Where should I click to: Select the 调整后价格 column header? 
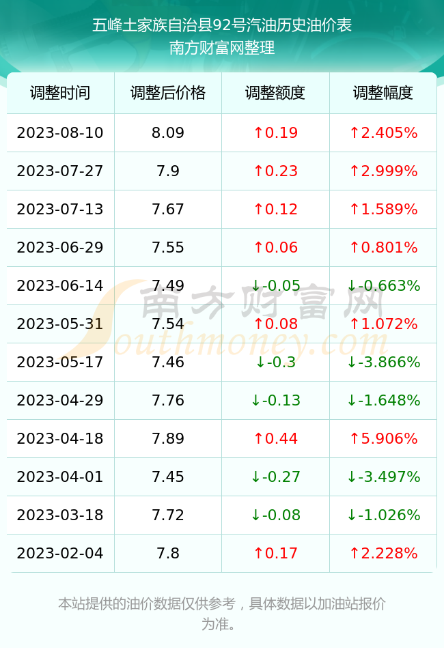point(168,93)
